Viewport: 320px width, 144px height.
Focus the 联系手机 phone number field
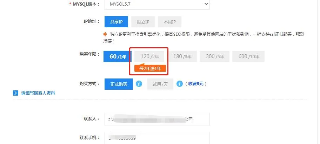pos(157,138)
